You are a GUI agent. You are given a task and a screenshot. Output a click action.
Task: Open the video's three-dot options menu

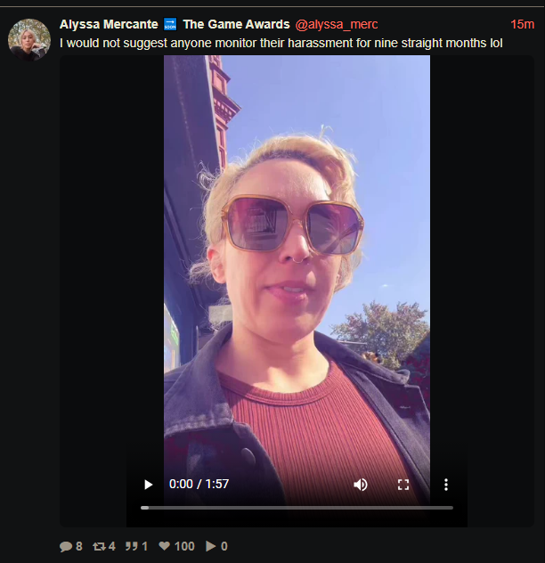pyautogui.click(x=446, y=485)
